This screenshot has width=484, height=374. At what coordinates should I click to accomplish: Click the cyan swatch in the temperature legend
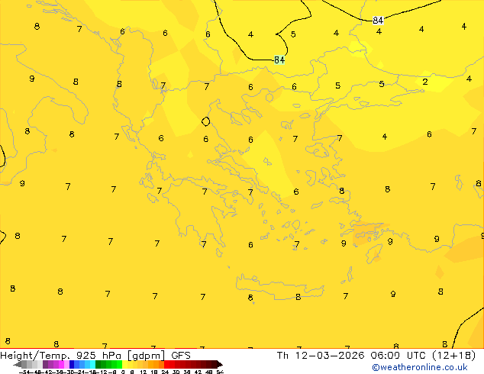coord(92,364)
